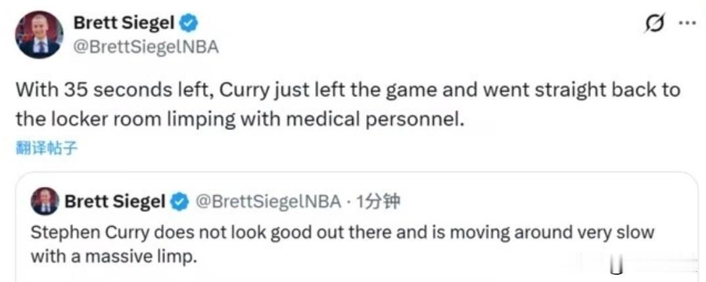Open the three-dot more options menu
706x282 pixels.
[x=686, y=23]
